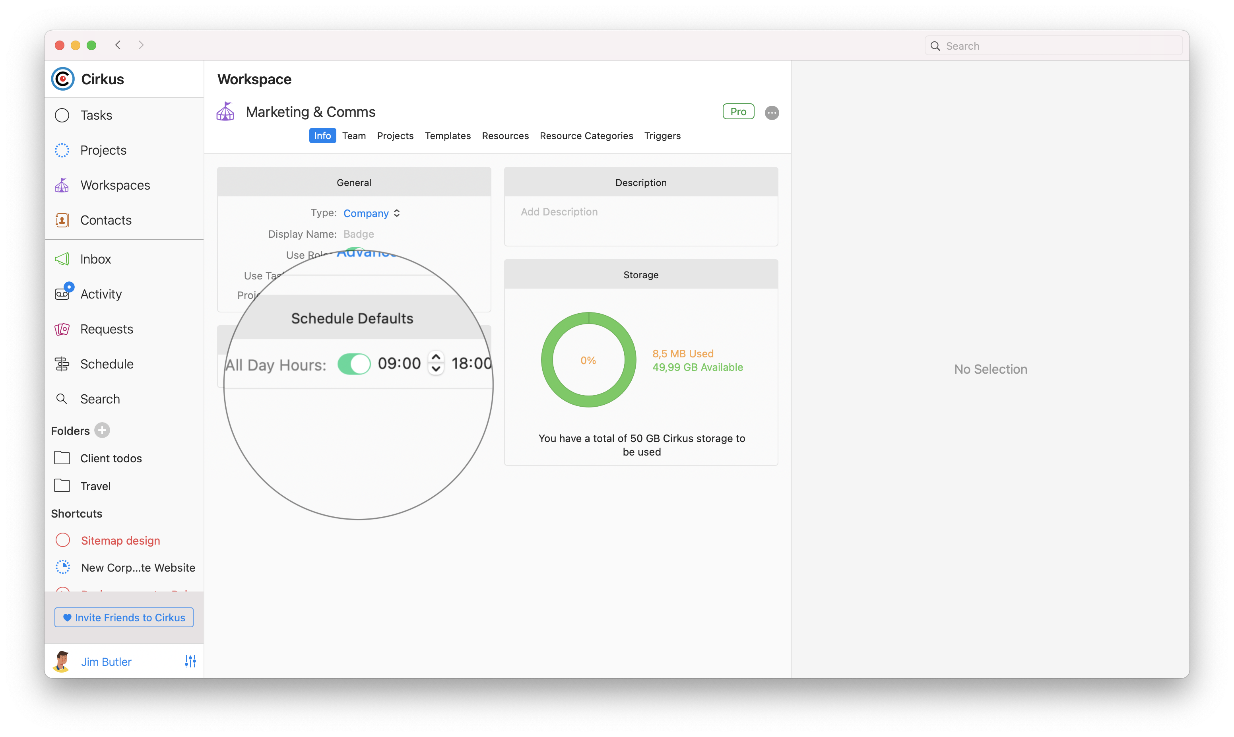Click the Pro badge

[738, 112]
